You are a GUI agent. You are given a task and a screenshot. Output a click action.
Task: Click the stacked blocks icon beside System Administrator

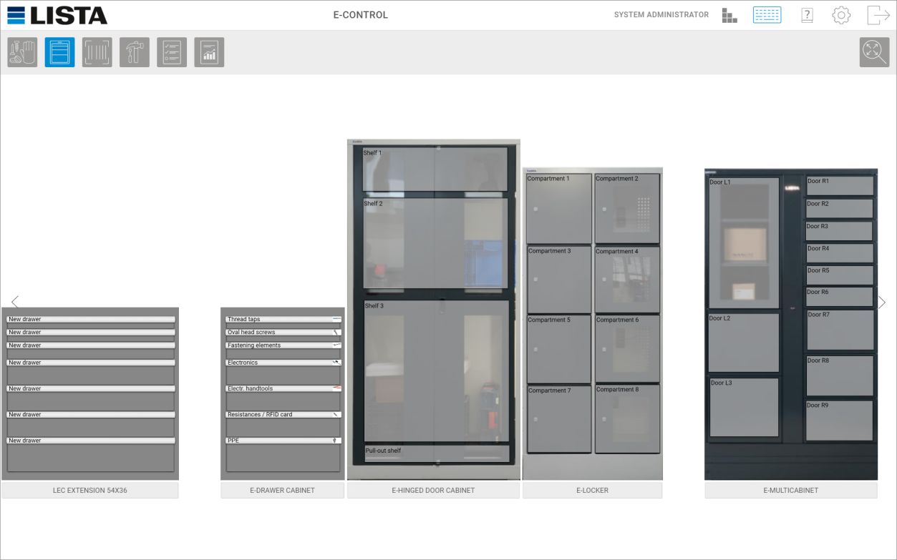[729, 15]
